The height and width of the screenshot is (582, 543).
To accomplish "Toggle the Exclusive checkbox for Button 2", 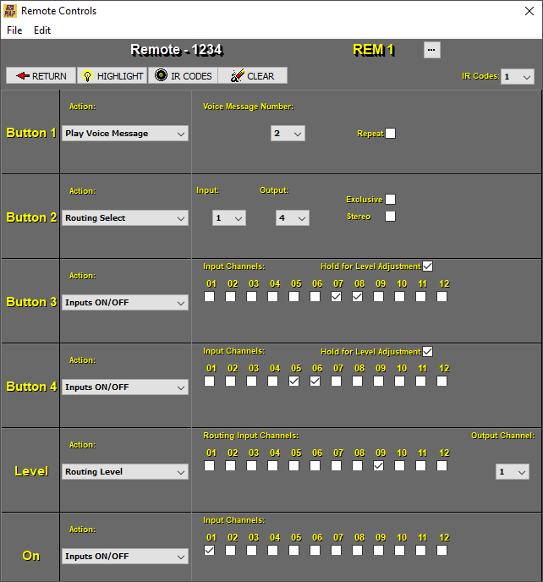I will [x=390, y=200].
